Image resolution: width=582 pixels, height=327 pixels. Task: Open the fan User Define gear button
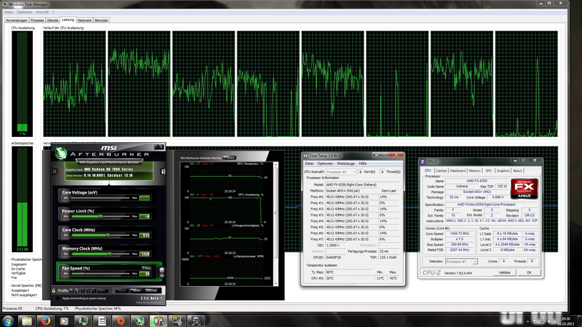pyautogui.click(x=162, y=272)
